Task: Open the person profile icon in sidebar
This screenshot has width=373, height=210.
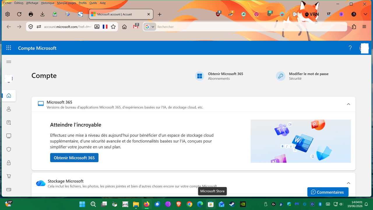Action: tap(9, 109)
